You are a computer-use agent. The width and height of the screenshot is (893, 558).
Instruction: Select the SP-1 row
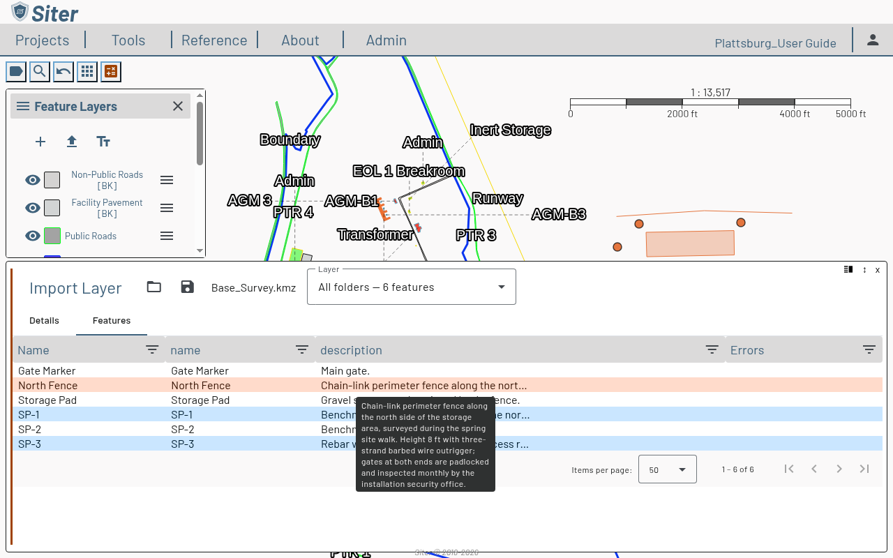tap(447, 414)
